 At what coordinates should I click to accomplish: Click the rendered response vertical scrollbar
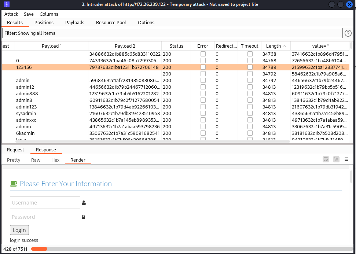pos(351,177)
